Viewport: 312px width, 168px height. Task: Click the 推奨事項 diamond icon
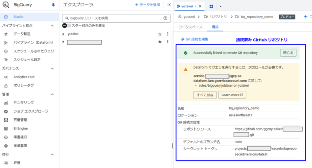[x=6, y=146]
